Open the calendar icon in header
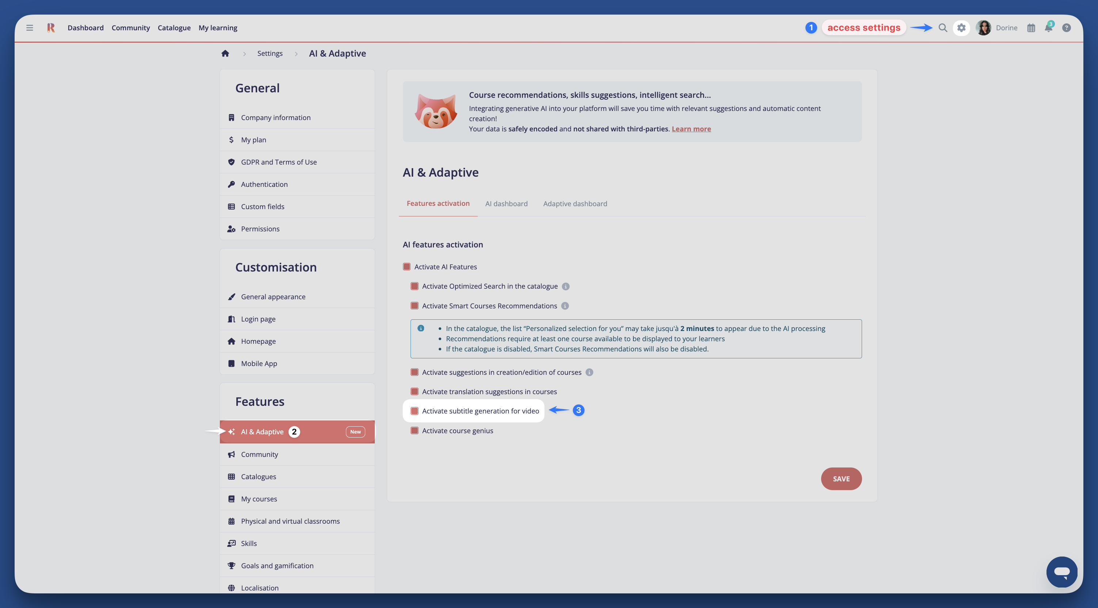The image size is (1098, 608). click(1031, 28)
